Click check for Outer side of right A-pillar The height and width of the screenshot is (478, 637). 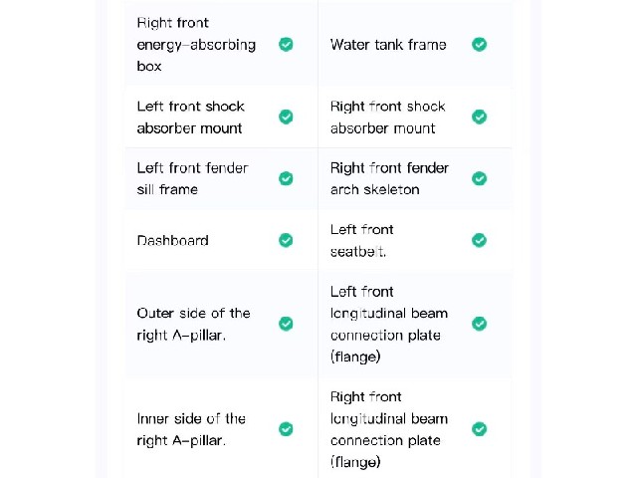(286, 324)
